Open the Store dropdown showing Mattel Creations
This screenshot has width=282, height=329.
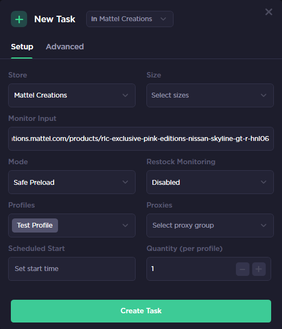[72, 95]
